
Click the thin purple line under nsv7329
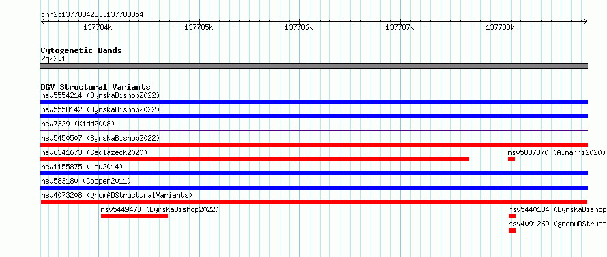(314, 131)
